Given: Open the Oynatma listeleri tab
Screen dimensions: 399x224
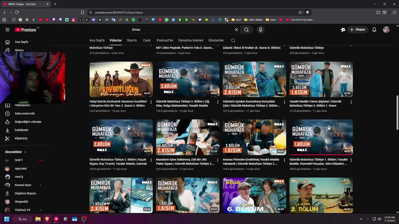Looking at the screenshot, I should 191,40.
